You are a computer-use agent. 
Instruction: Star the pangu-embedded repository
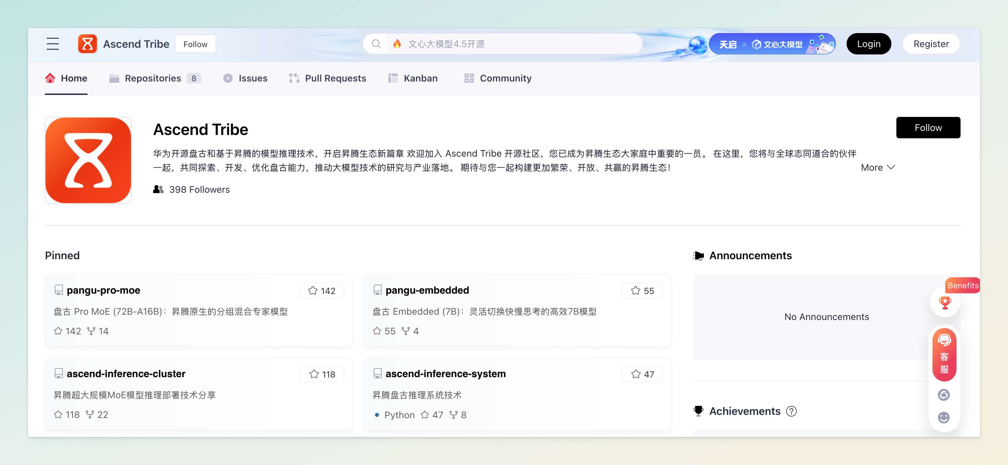point(642,291)
